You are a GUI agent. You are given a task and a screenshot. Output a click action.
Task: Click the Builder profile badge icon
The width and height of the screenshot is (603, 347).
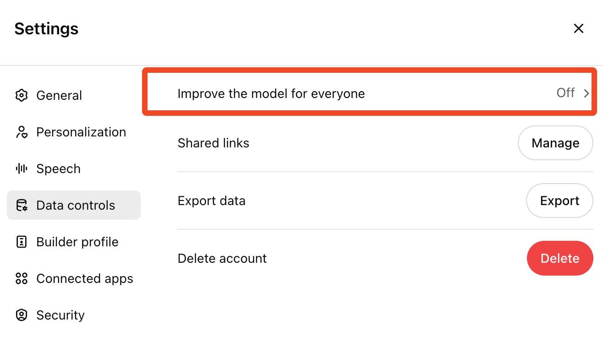[22, 242]
